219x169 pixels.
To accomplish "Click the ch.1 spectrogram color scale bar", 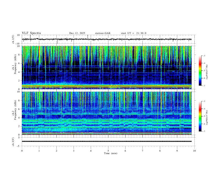I will [x=200, y=71].
